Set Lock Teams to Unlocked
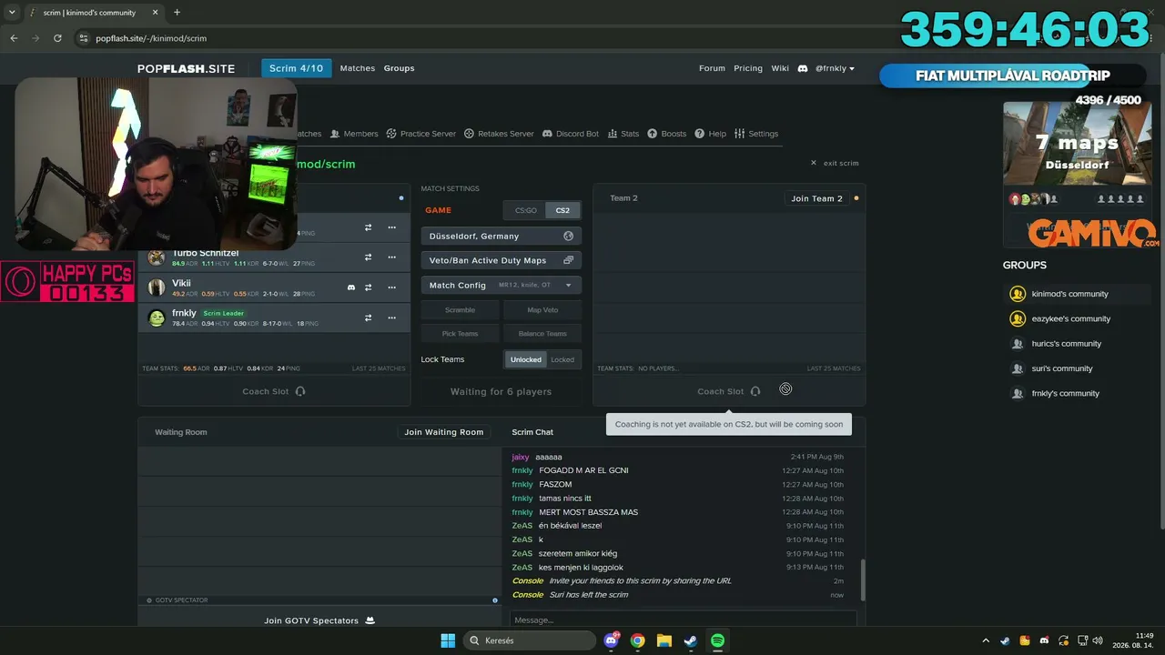The image size is (1165, 655). (525, 359)
